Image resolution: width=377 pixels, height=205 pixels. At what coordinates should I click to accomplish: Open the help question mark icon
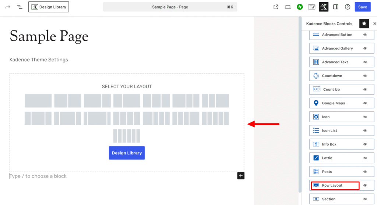point(348,7)
